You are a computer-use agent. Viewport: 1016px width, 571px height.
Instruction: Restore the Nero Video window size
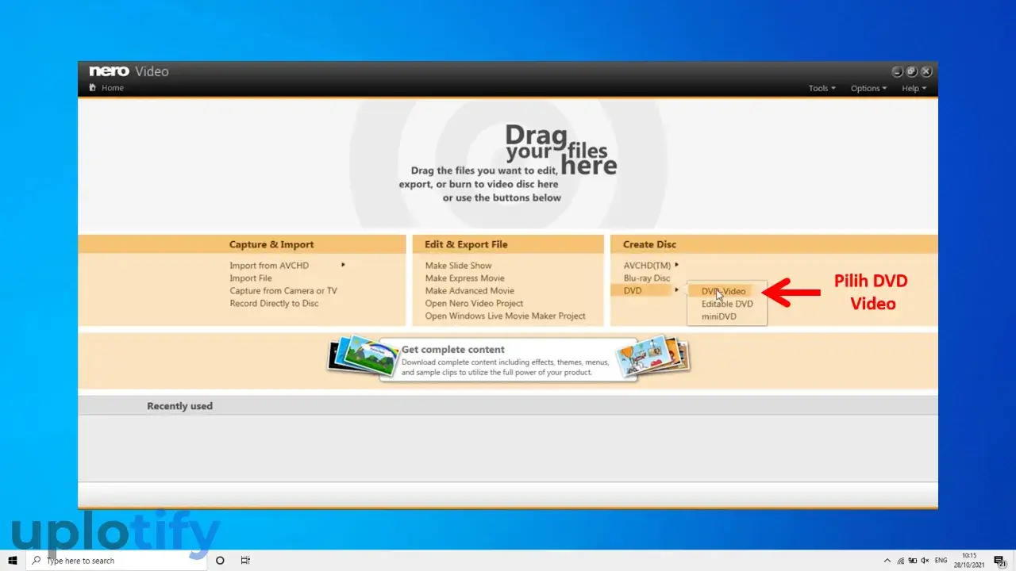pos(912,71)
